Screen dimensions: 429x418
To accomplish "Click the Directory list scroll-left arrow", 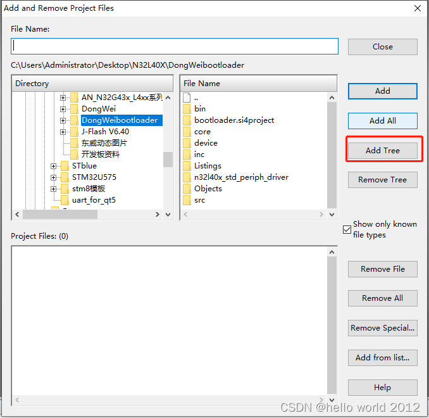I will (17, 215).
